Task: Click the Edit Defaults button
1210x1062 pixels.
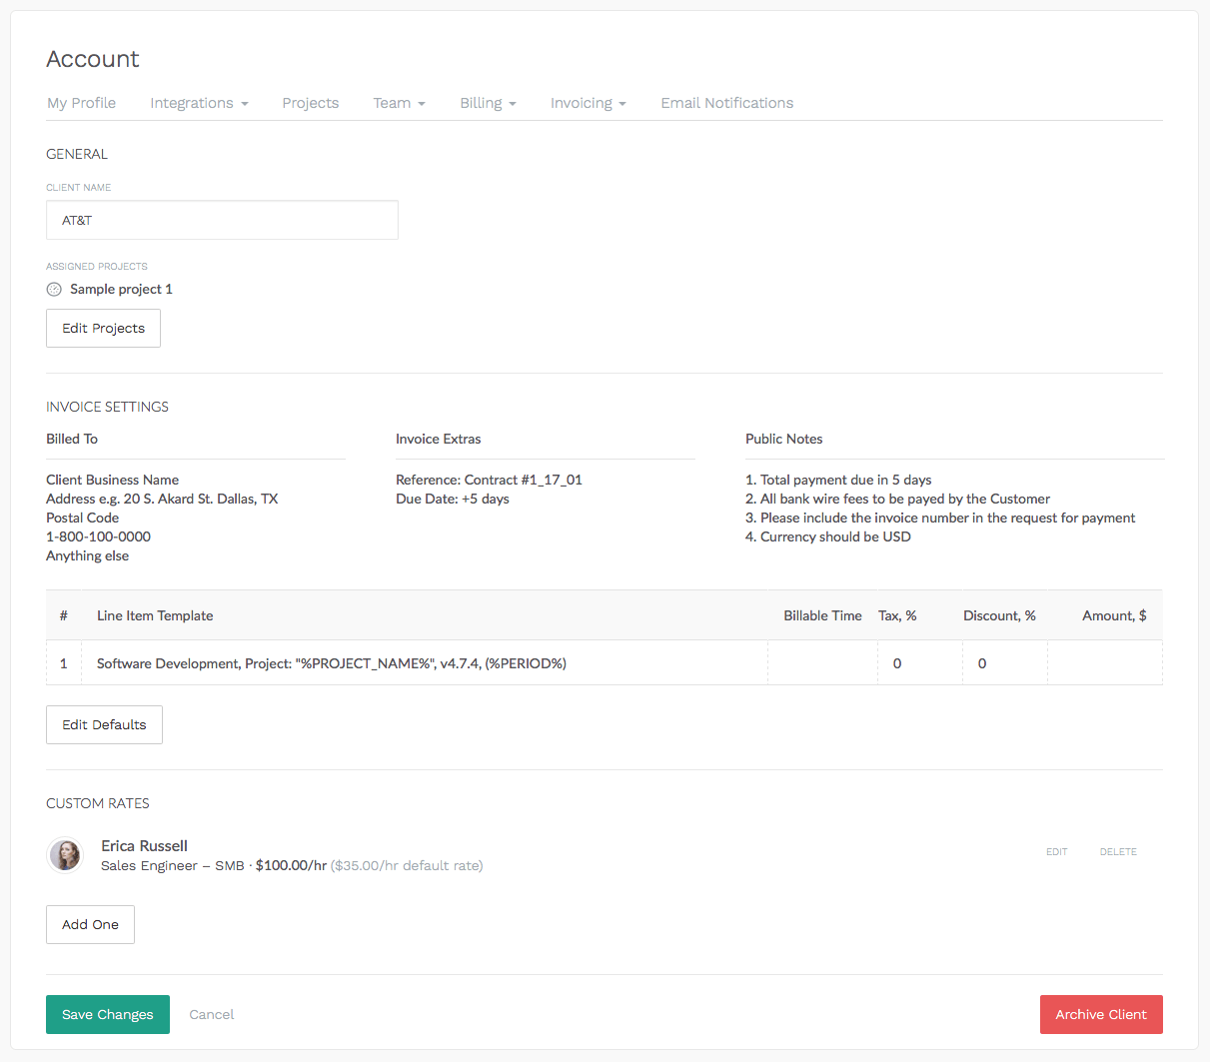Action: [x=104, y=725]
